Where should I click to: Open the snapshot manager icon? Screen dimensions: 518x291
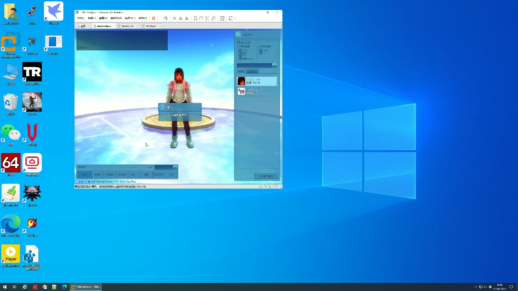pos(187,18)
